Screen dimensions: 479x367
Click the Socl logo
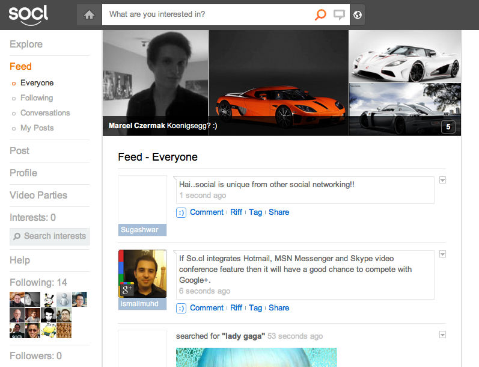coord(28,15)
